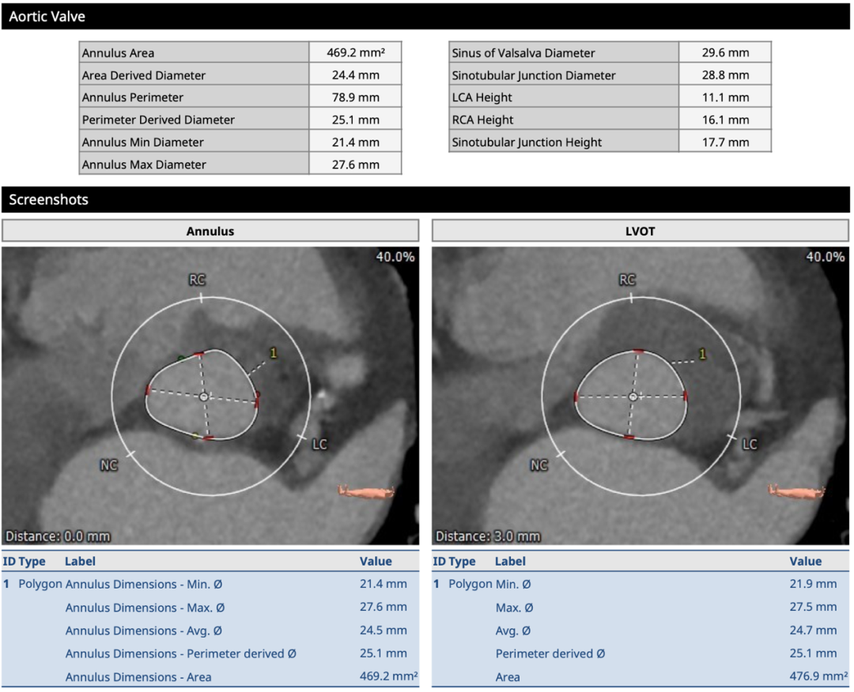
Task: Click the NC marker in the LVOT image
Action: pos(538,465)
